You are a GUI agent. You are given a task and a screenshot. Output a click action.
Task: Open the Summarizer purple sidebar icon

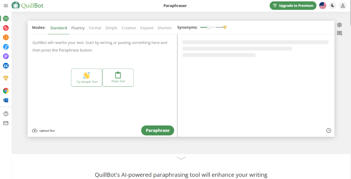[6, 56]
